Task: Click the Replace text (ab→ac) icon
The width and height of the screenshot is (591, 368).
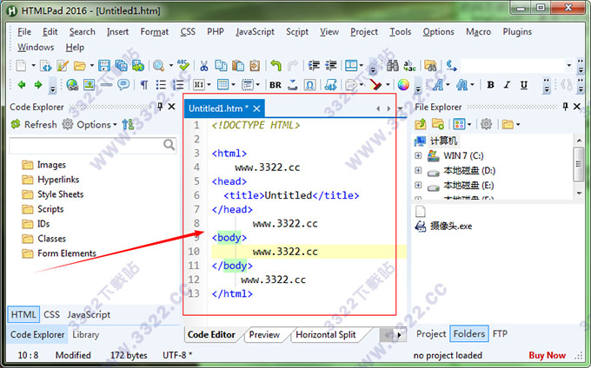Action: [409, 66]
